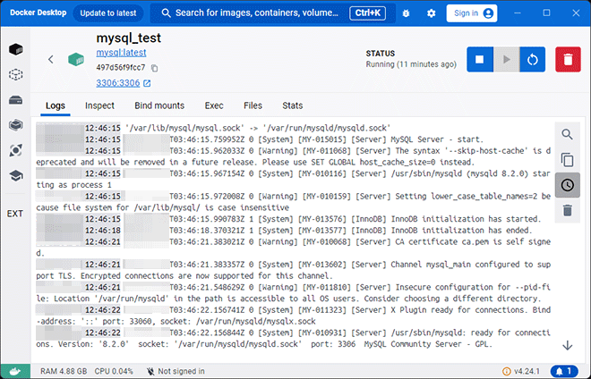Copy logs to clipboard
This screenshot has width=591, height=379.
pos(567,160)
